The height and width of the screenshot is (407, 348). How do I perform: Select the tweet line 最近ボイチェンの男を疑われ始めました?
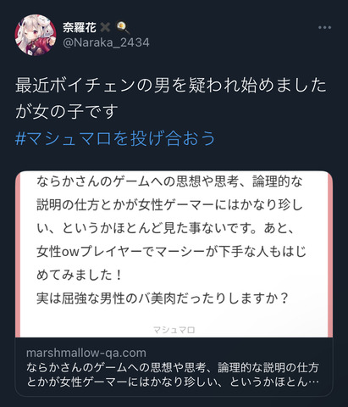pyautogui.click(x=170, y=86)
